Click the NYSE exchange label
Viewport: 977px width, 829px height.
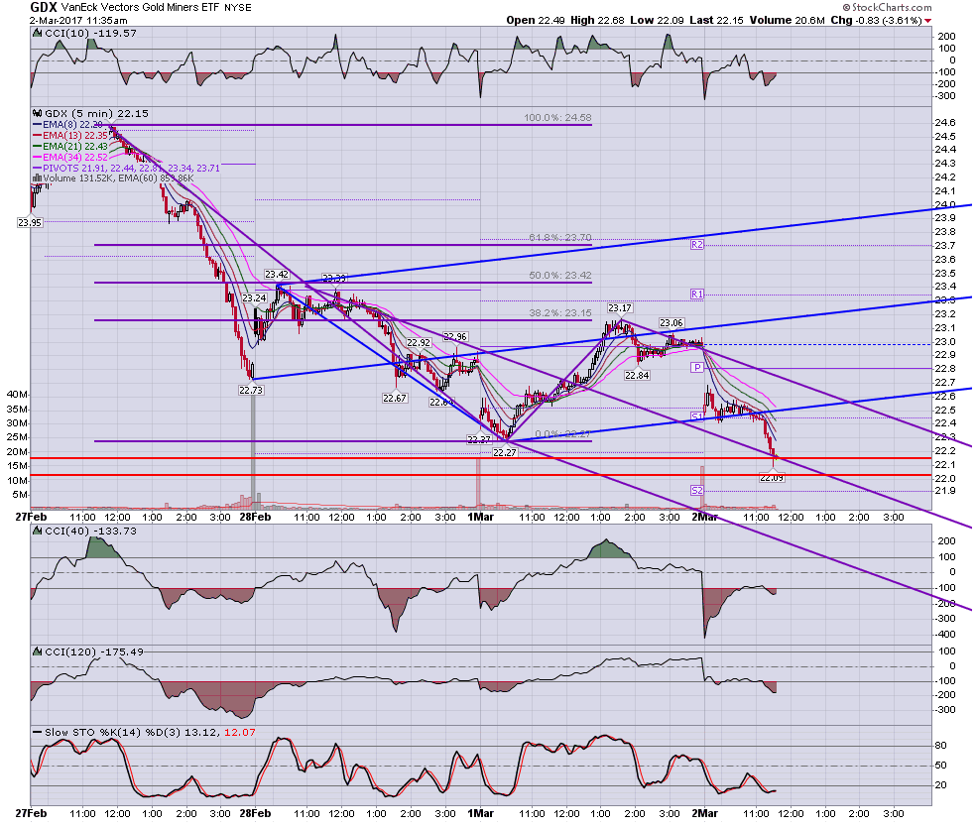[238, 8]
